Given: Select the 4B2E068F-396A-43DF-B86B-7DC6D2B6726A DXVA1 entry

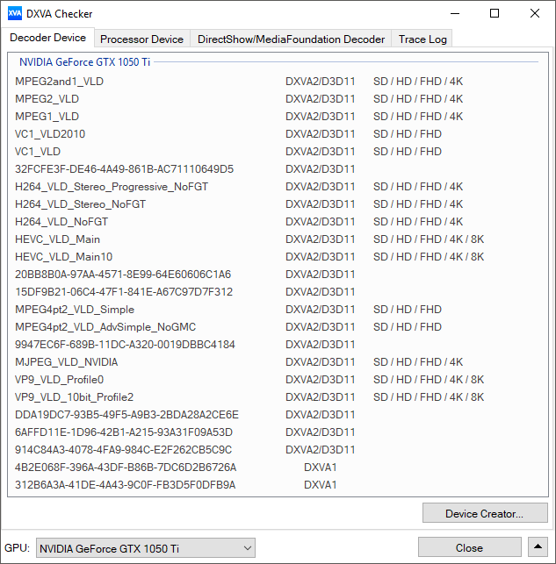Looking at the screenshot, I should tap(278, 468).
